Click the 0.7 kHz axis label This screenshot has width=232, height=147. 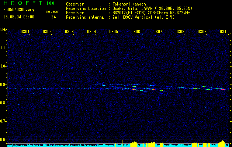click(x=3, y=121)
